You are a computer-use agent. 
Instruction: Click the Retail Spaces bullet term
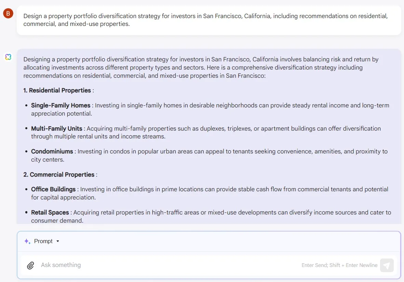[50, 212]
